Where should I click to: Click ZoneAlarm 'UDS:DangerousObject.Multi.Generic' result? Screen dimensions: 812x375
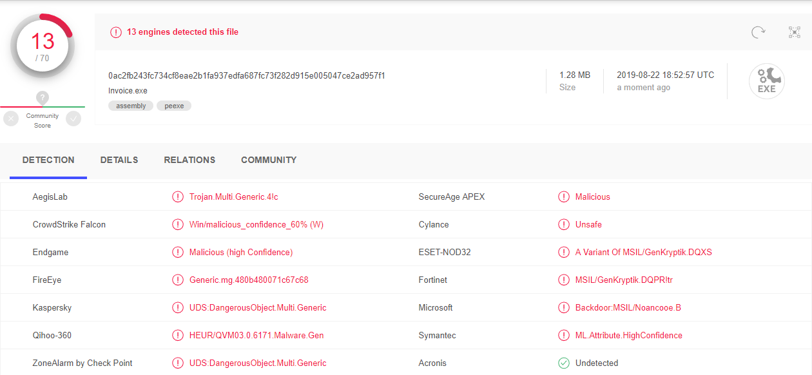coord(258,363)
